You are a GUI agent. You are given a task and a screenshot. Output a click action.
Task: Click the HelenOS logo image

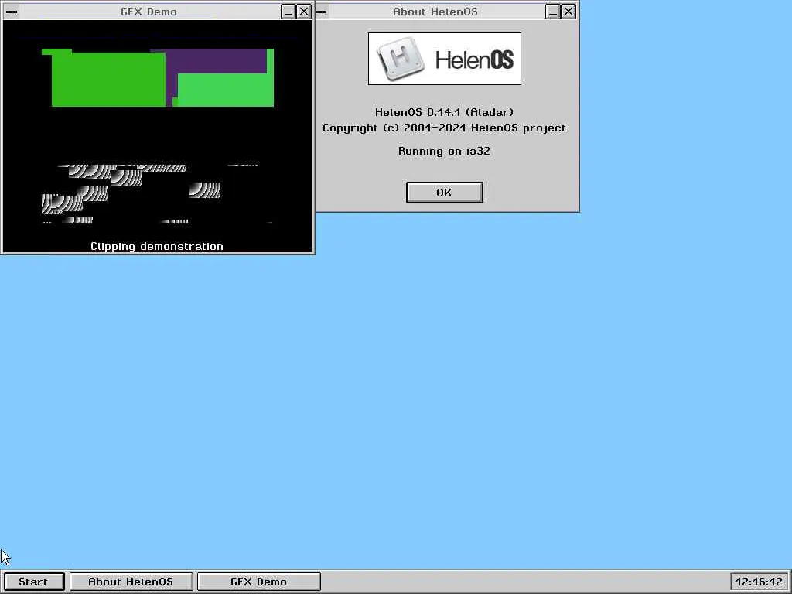click(x=445, y=59)
